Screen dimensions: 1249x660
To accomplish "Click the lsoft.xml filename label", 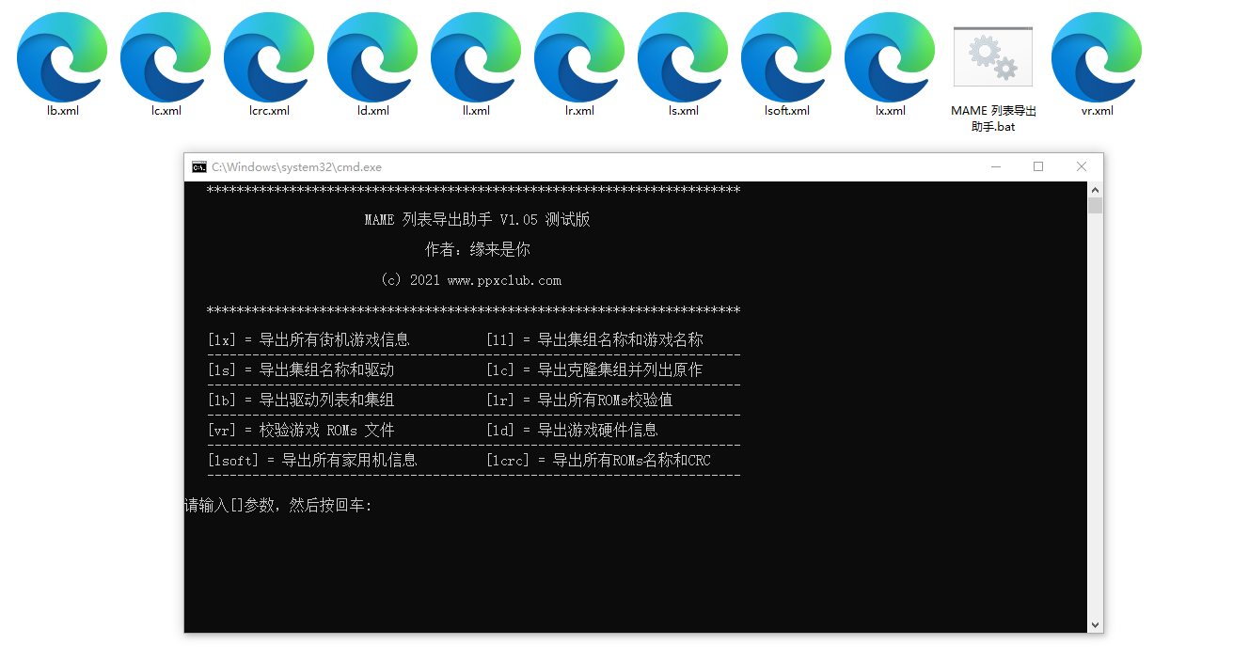I will [786, 111].
